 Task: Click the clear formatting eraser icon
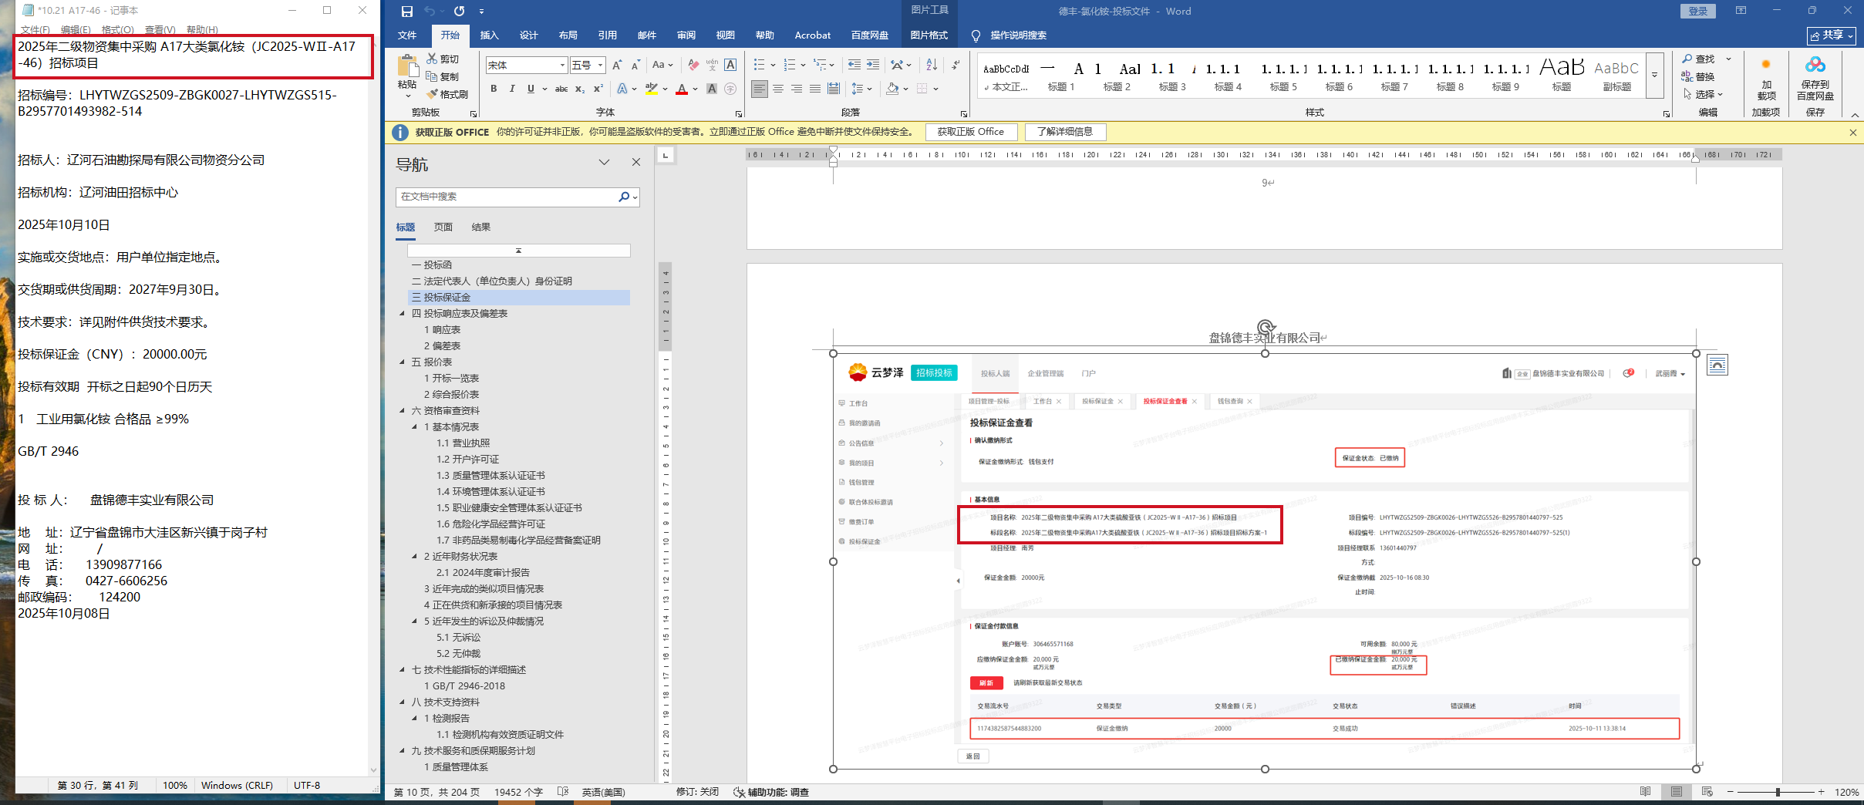(693, 65)
